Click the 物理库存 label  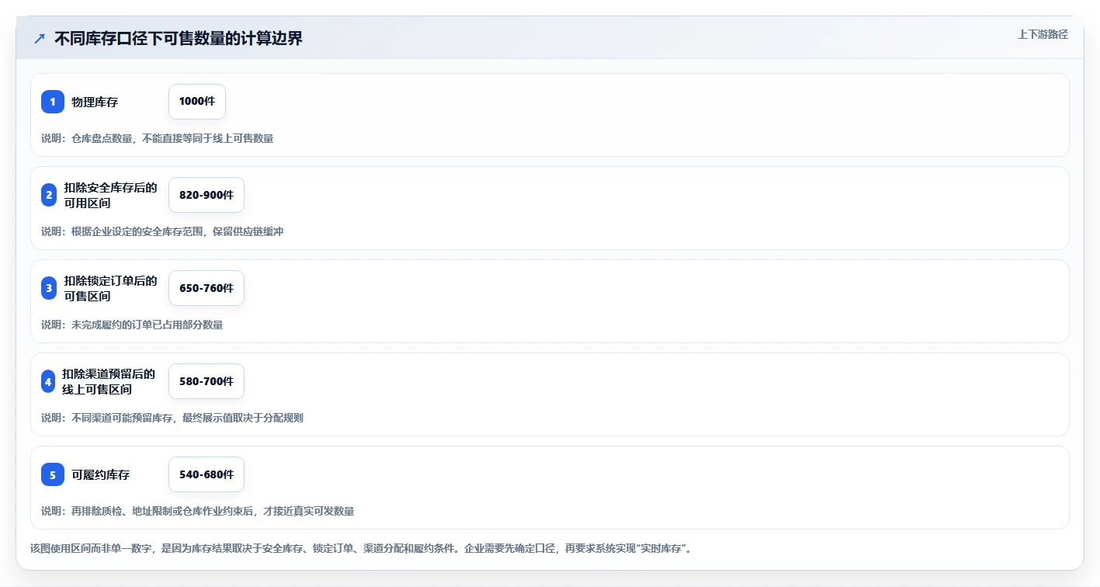click(95, 102)
